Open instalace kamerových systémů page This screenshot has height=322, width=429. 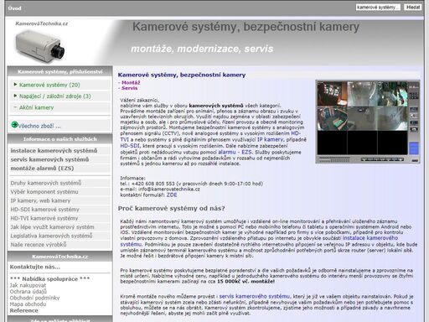coord(54,151)
